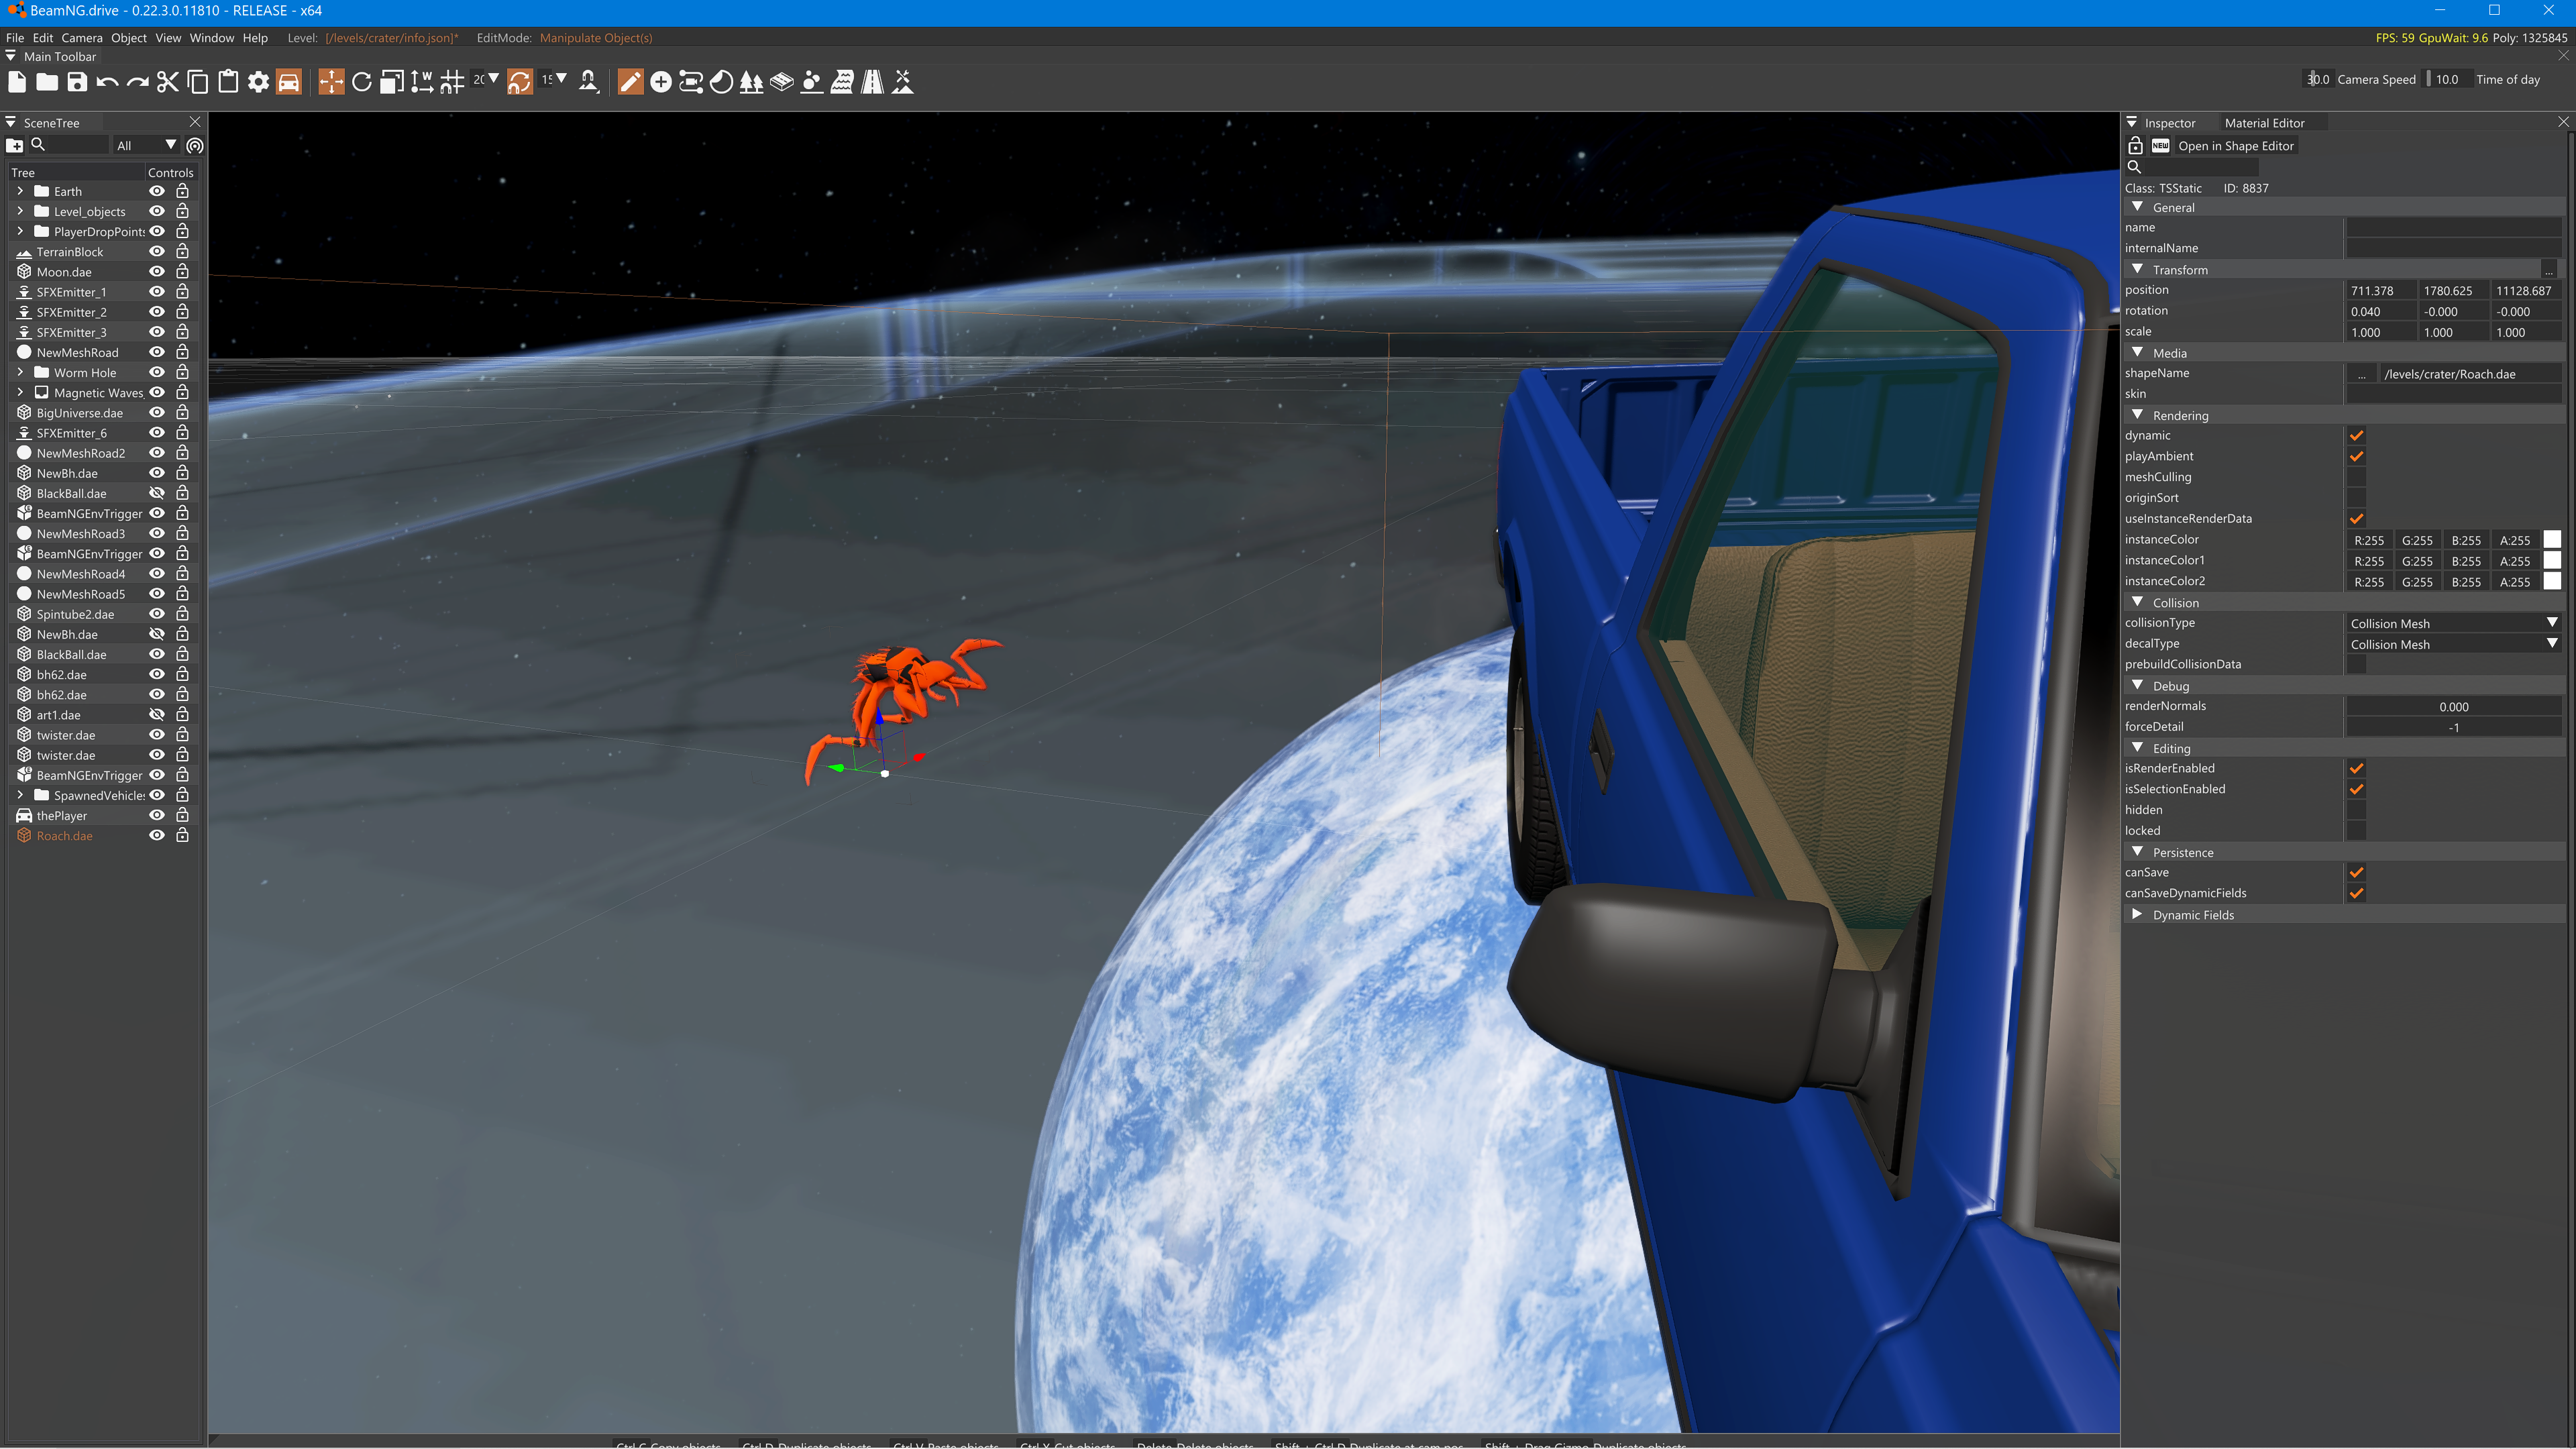Select BigUniverse.dae in the scene tree
2576x1449 pixels.
80,412
